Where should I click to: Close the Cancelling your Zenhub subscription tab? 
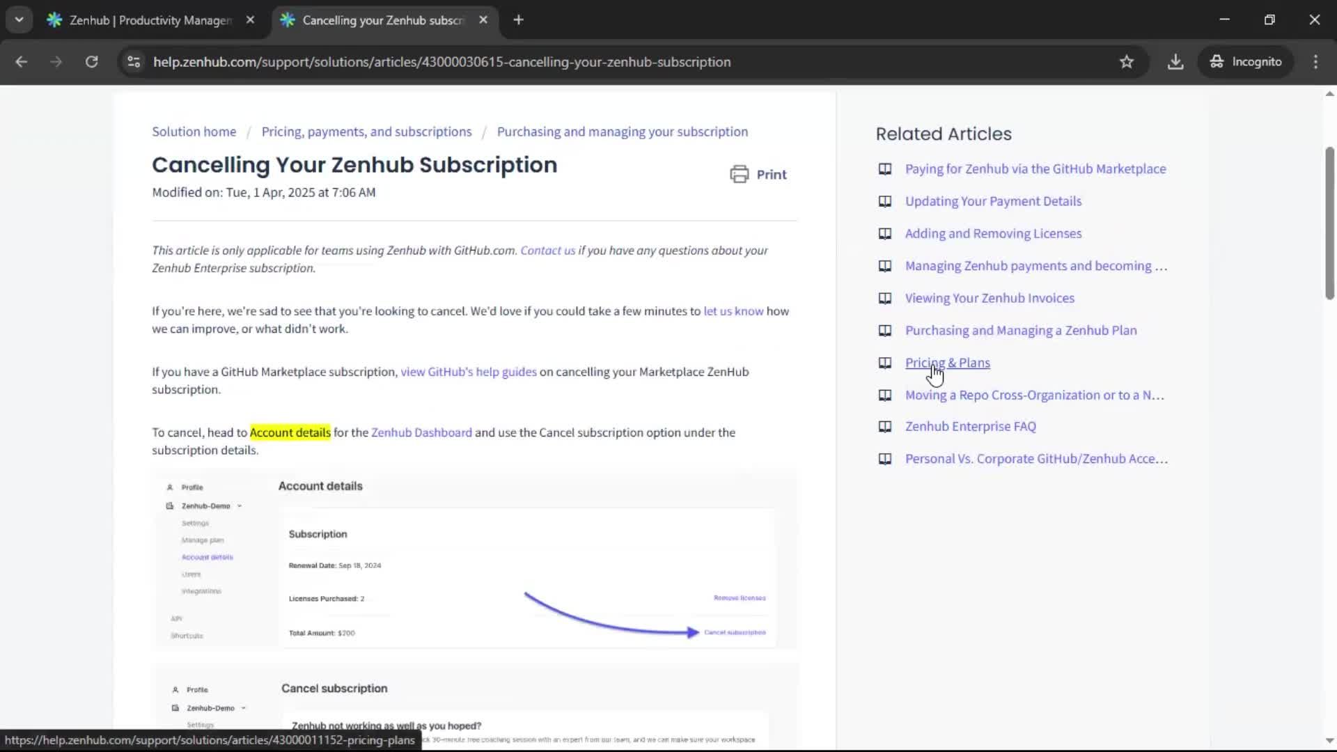click(483, 20)
